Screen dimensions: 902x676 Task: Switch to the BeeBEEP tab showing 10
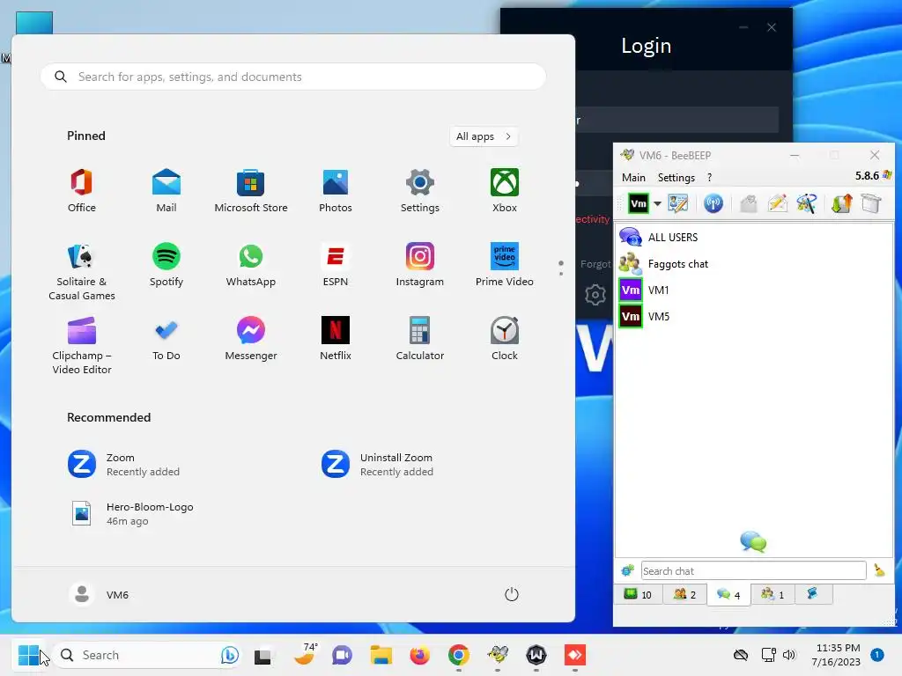pos(639,594)
